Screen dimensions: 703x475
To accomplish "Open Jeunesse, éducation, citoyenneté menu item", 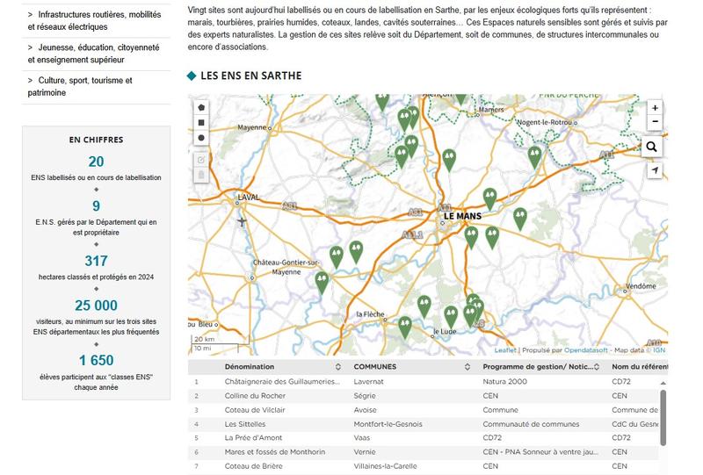I will pyautogui.click(x=93, y=54).
